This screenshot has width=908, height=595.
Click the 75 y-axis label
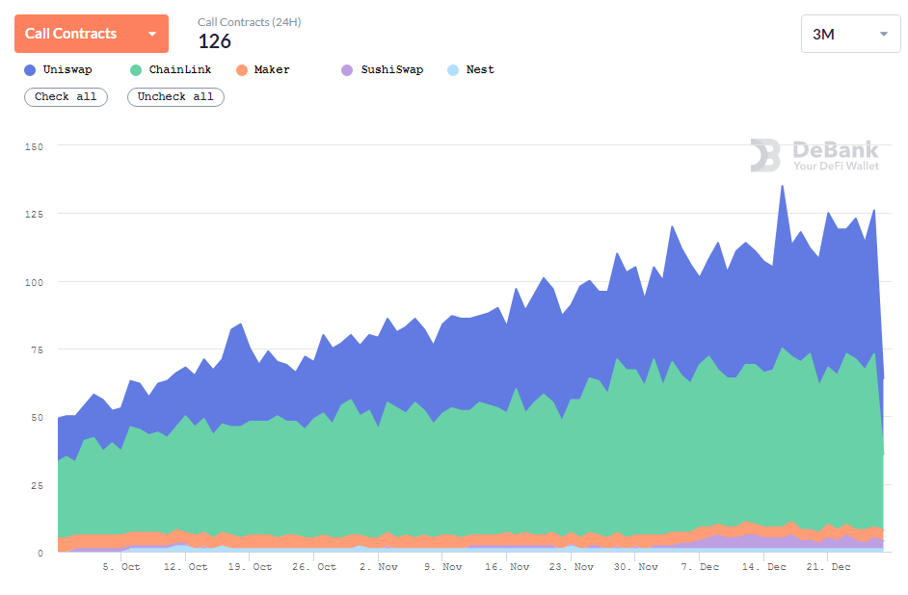[37, 349]
